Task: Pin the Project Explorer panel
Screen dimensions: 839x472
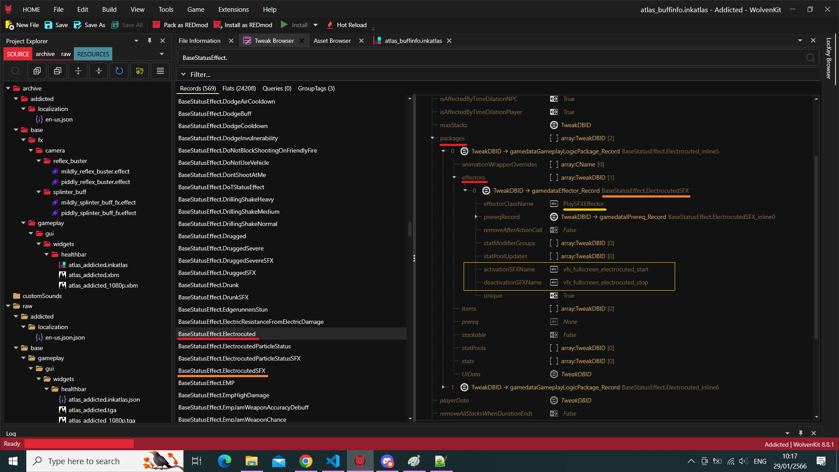Action: [149, 41]
